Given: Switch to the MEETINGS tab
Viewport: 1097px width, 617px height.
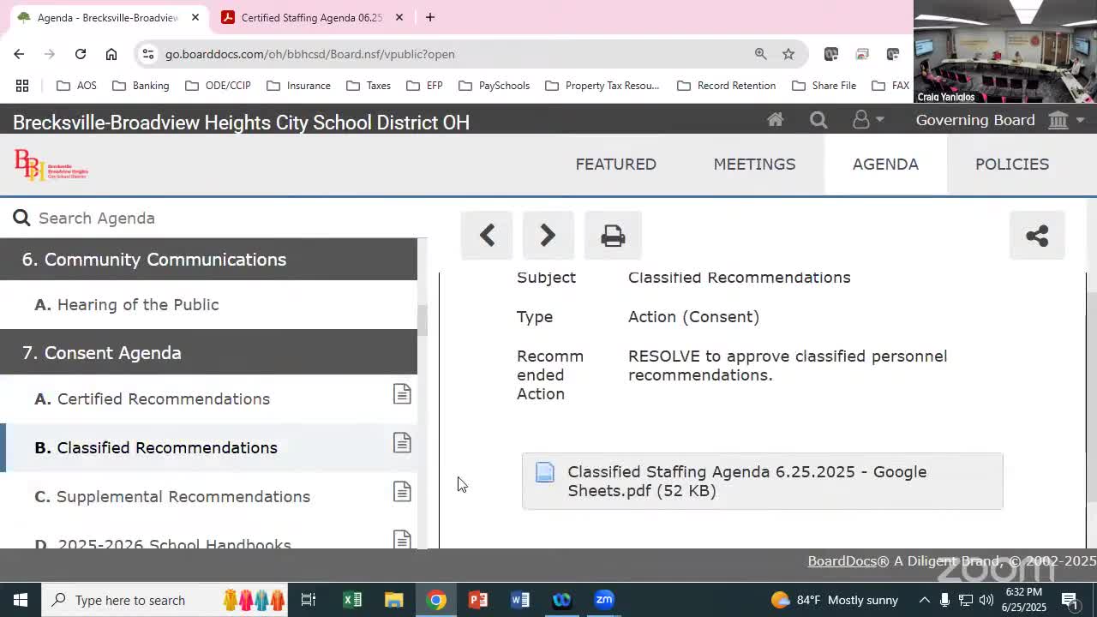Looking at the screenshot, I should point(754,164).
